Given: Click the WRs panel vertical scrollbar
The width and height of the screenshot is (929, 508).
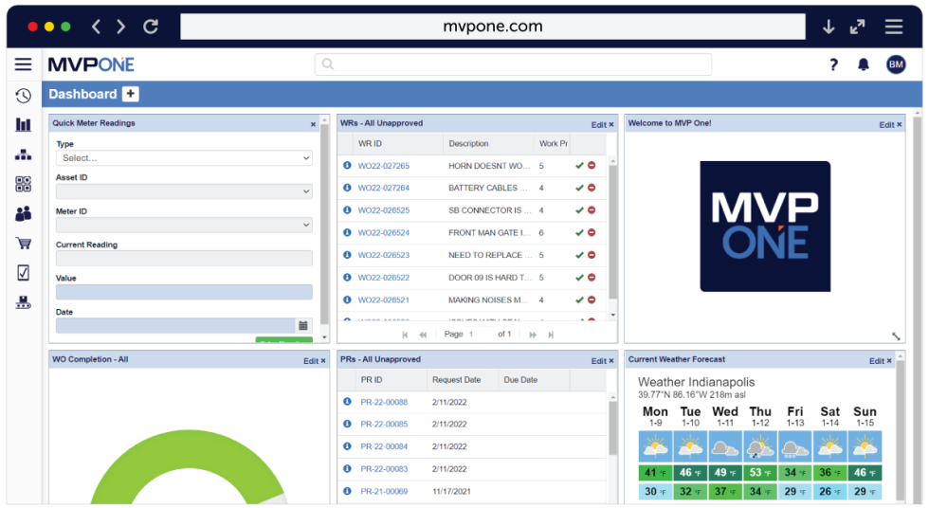Looking at the screenshot, I should 612,237.
